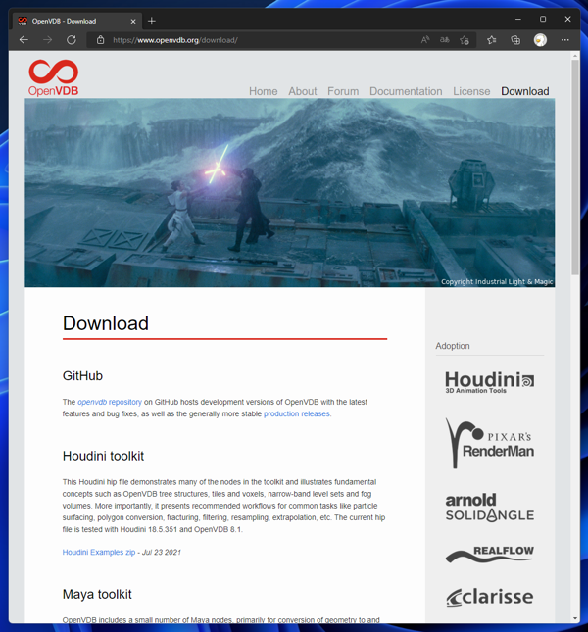
Task: Click the OpenVDB logo
Action: (x=54, y=77)
